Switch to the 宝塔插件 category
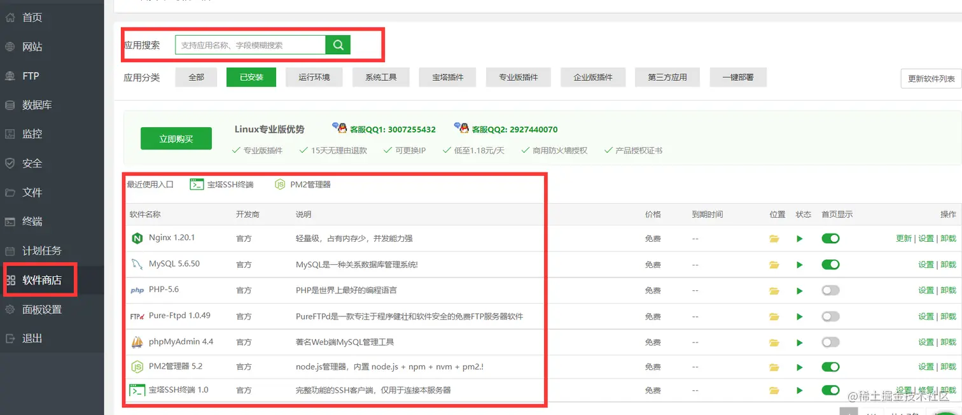Image resolution: width=962 pixels, height=415 pixels. point(448,77)
